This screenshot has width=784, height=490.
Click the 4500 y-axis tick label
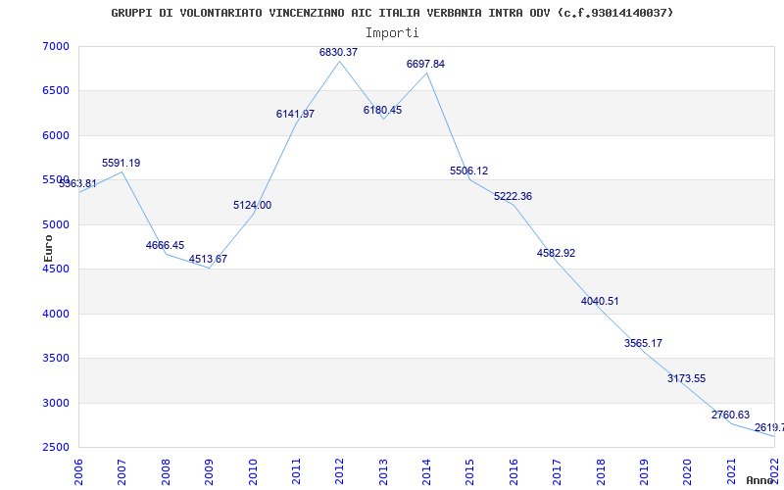coord(54,269)
